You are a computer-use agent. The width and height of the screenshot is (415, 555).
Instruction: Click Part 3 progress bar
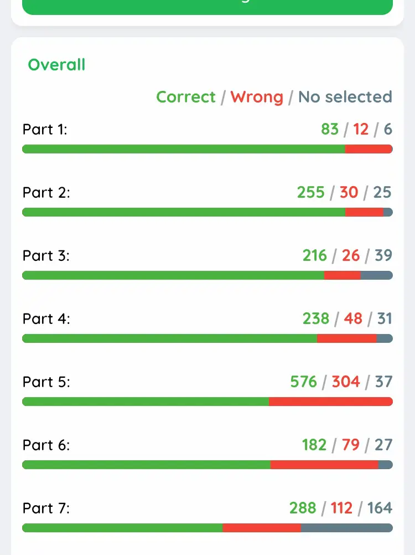(207, 275)
